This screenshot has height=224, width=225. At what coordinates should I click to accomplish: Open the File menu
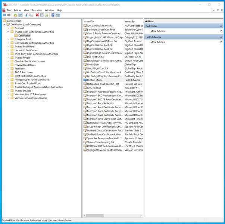(9, 10)
